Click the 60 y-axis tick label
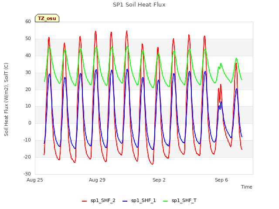This screenshot has height=209, width=279. click(28, 21)
